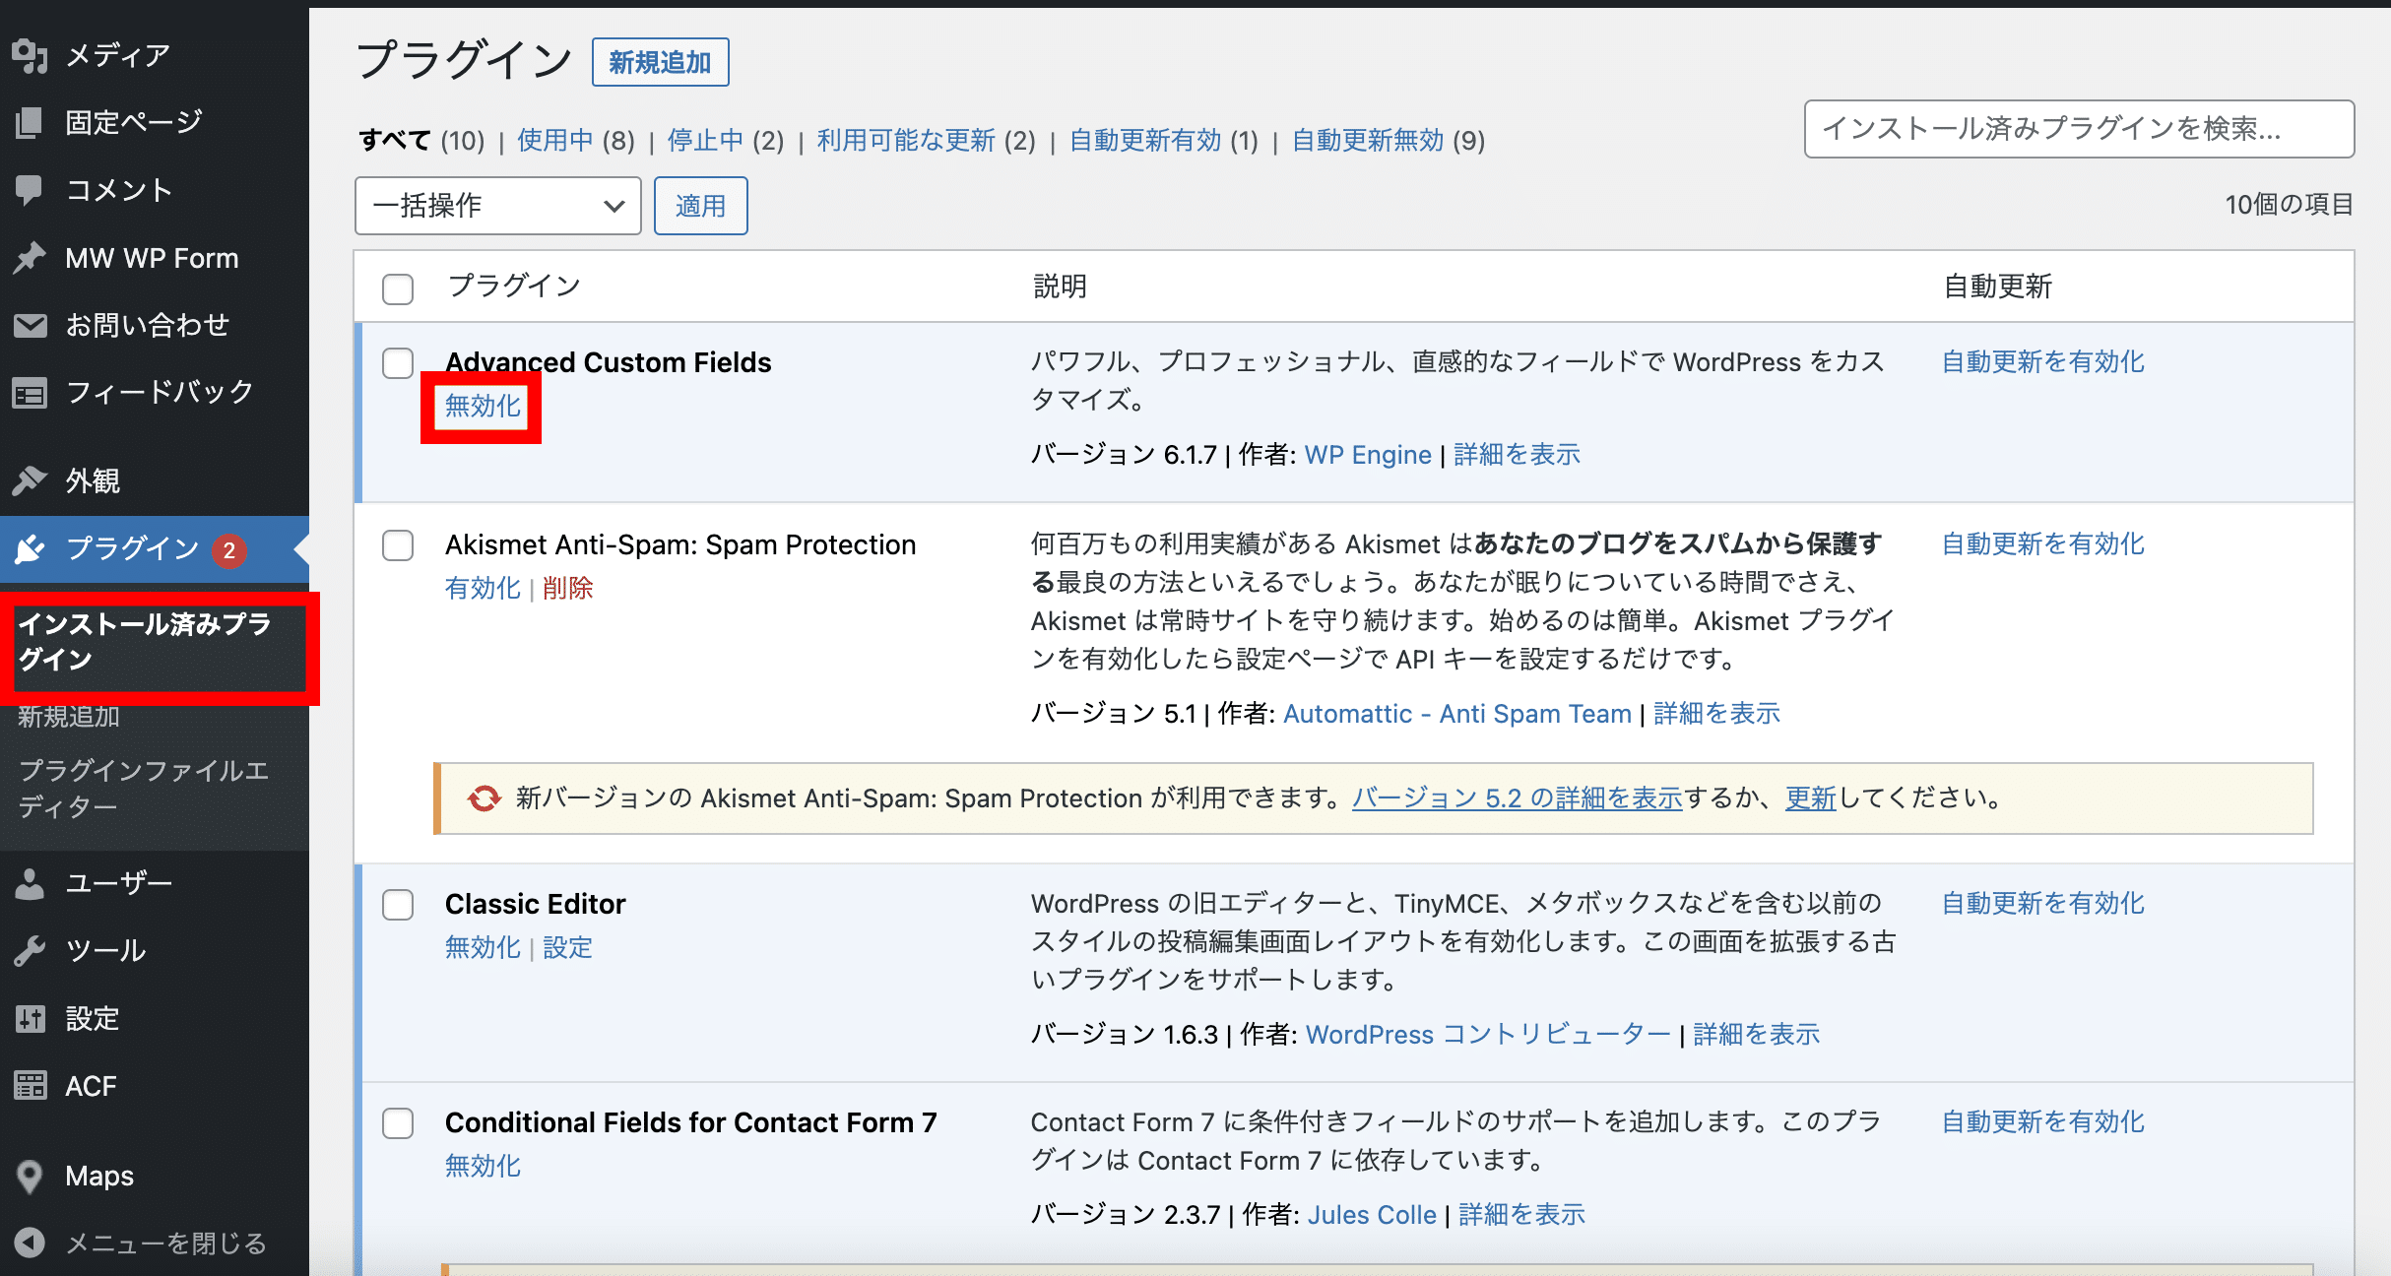Click the Comments (コメント) speech bubble icon
The height and width of the screenshot is (1276, 2391).
pos(30,190)
